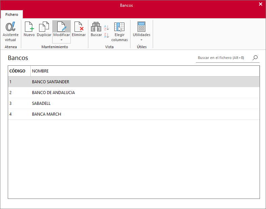Sort ascending A to Z
Screen dimensions: 266x209
[x=106, y=28]
